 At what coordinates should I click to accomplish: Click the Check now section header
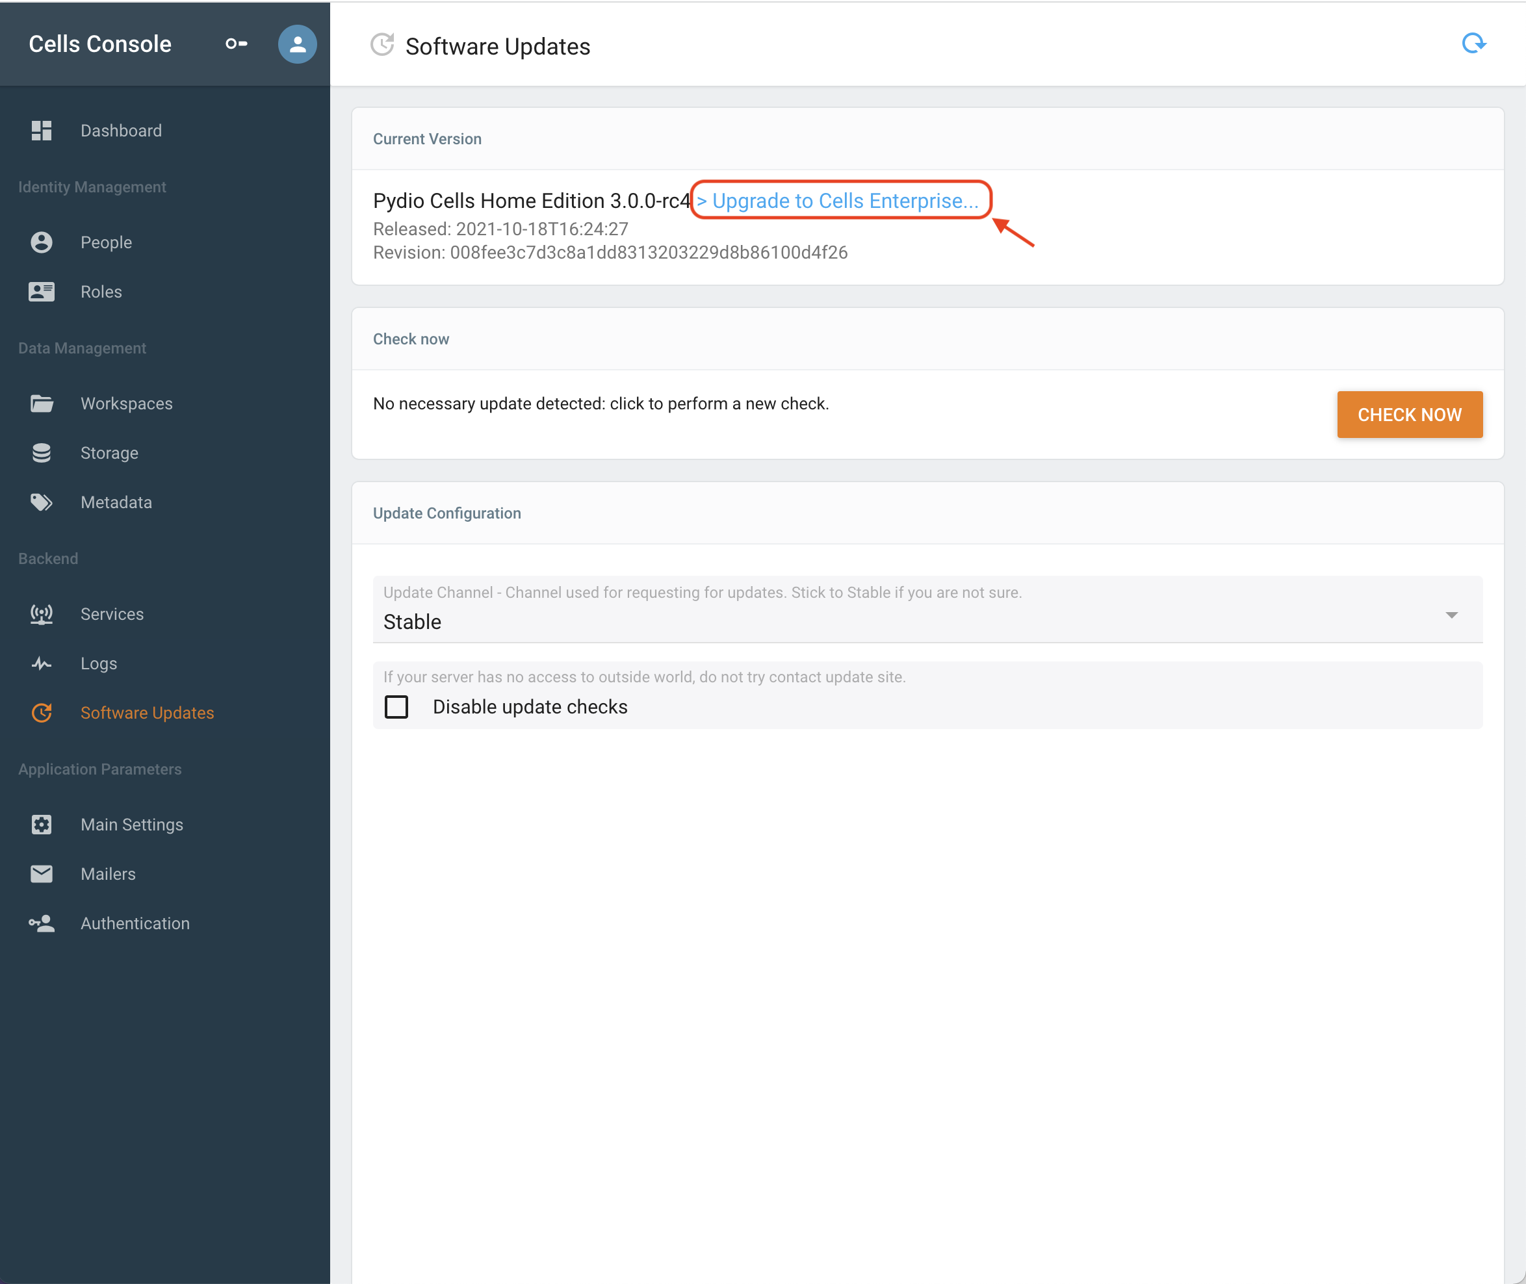click(x=411, y=339)
